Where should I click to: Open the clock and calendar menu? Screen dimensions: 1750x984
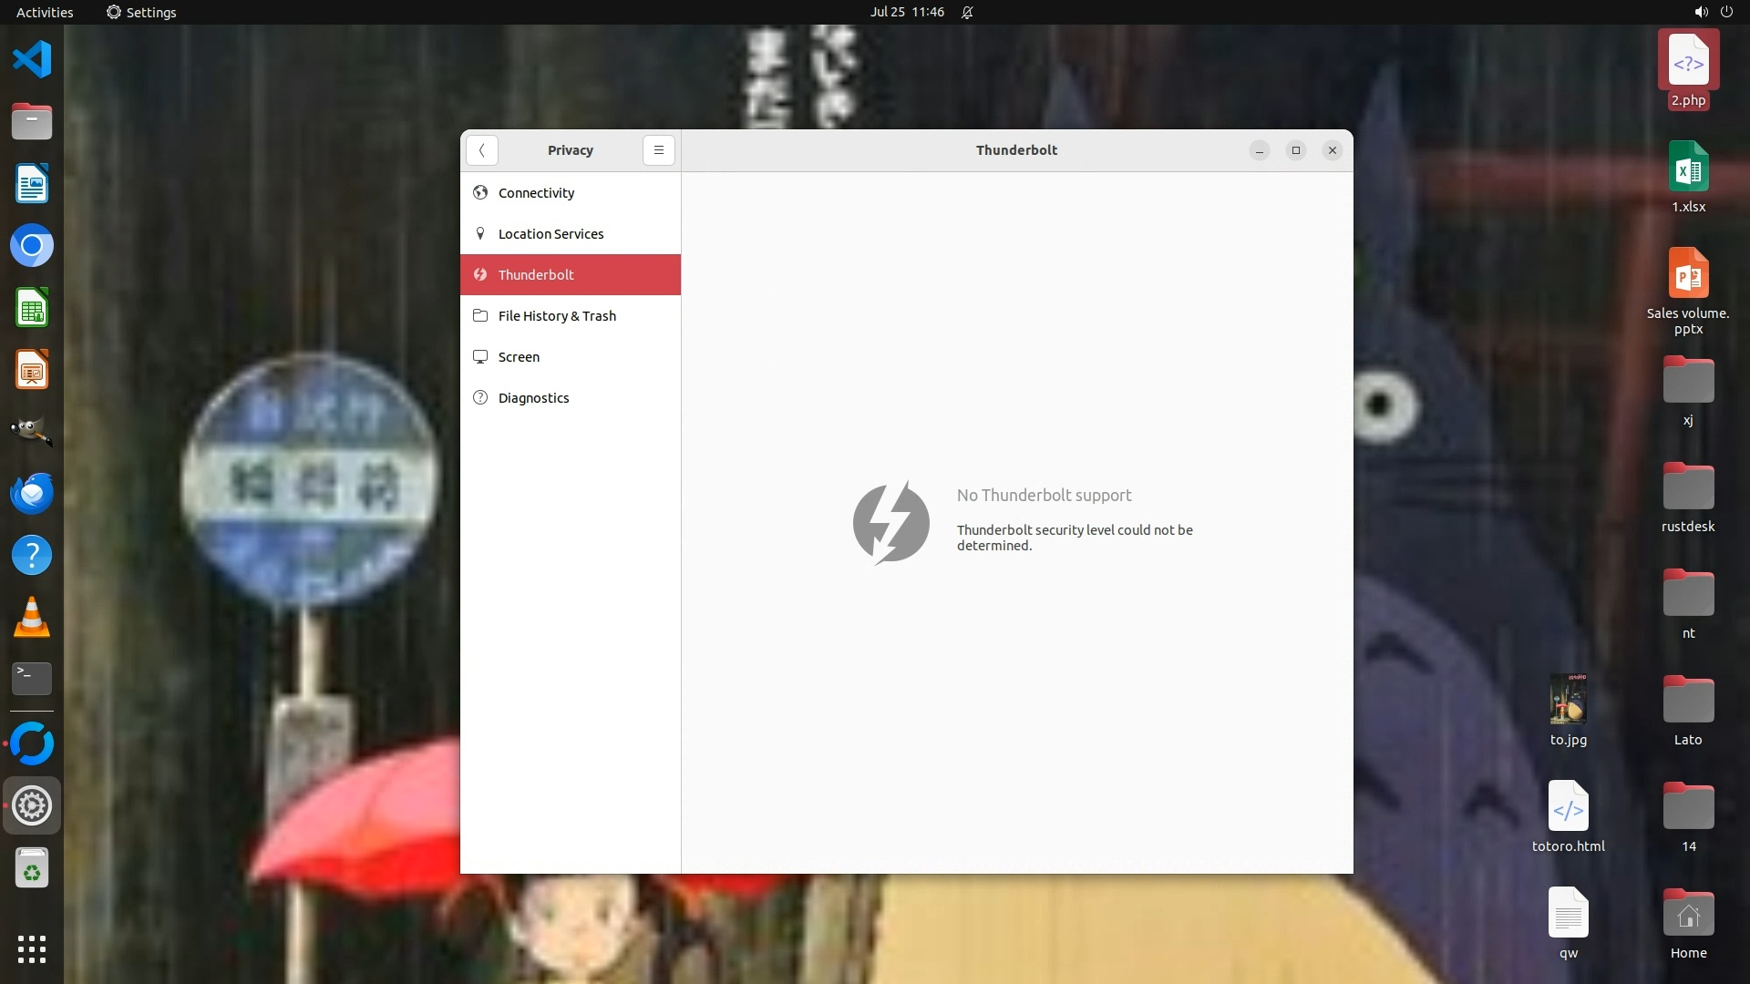tap(906, 12)
